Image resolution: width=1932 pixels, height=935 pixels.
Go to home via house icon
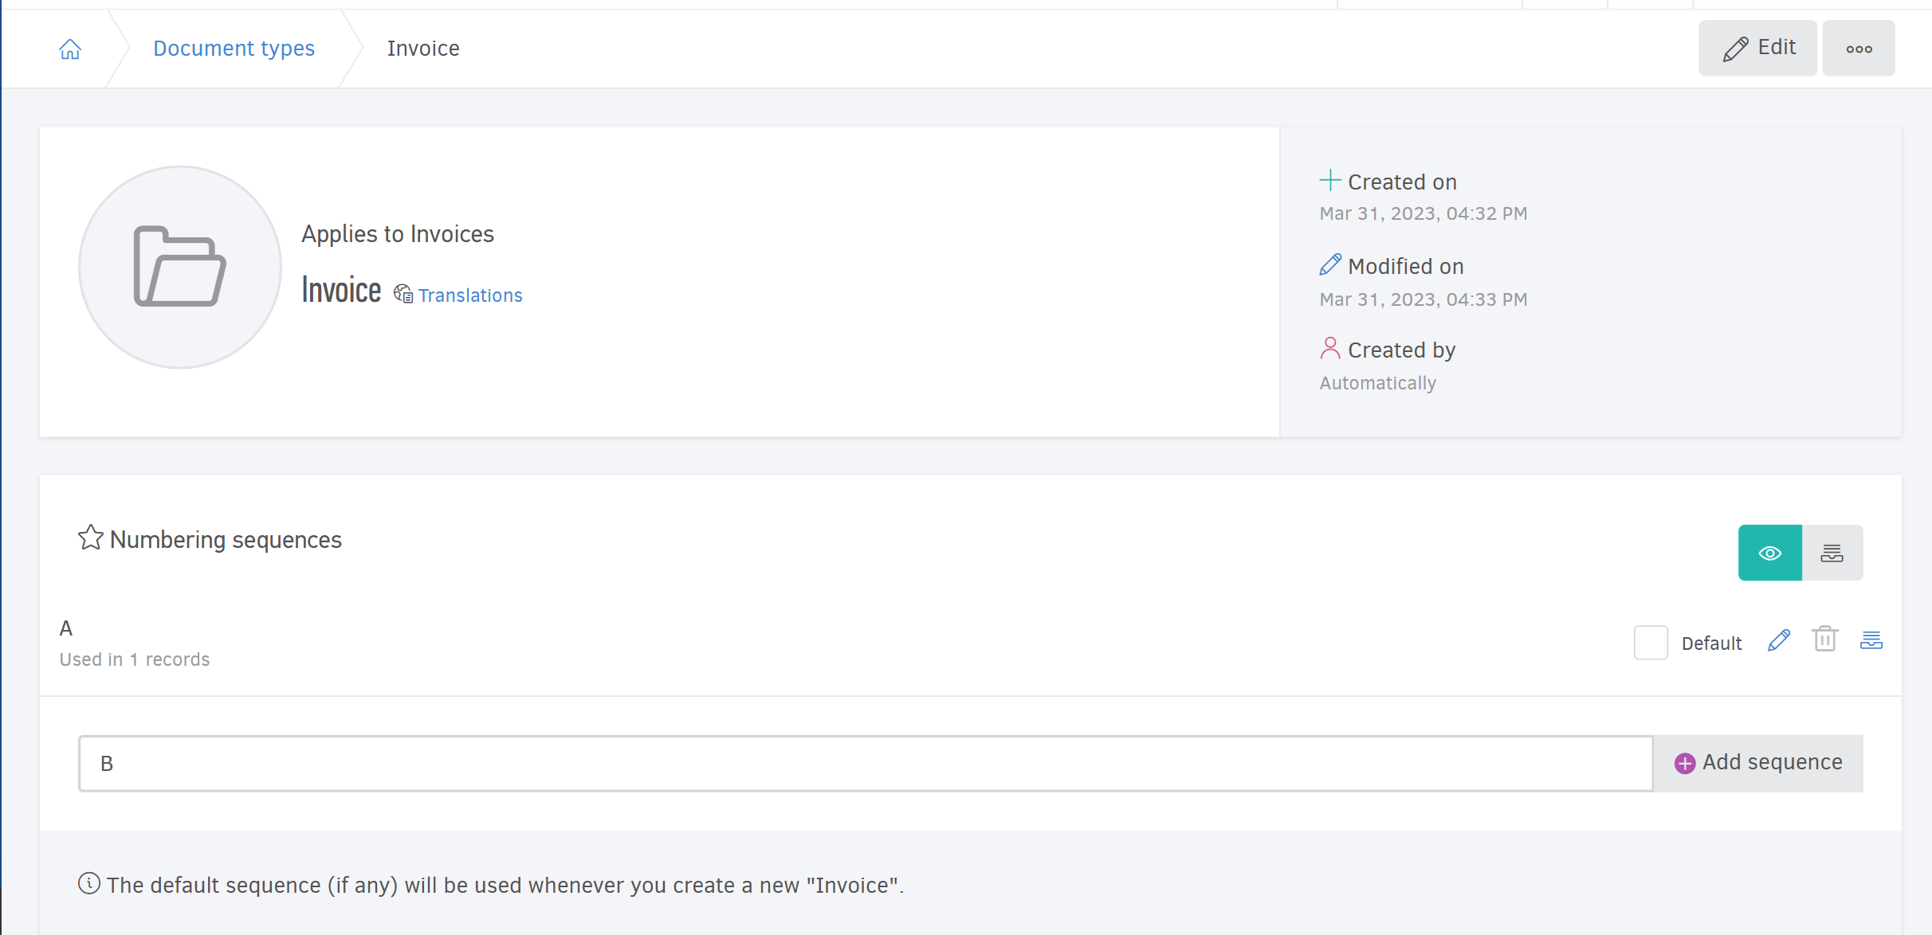[x=70, y=49]
